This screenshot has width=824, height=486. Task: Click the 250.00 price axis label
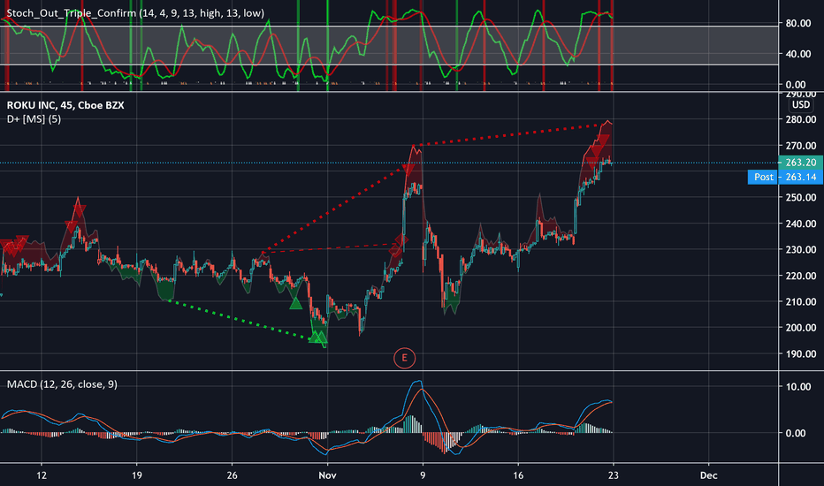801,198
